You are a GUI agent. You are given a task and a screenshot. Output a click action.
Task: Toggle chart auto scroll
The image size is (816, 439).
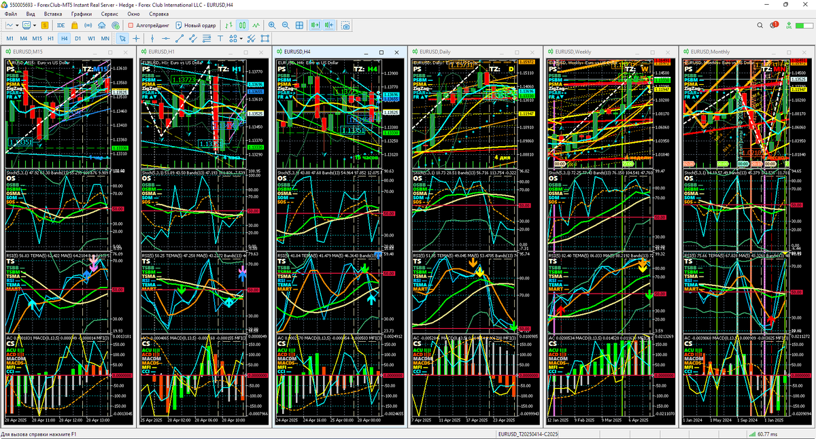coord(316,25)
